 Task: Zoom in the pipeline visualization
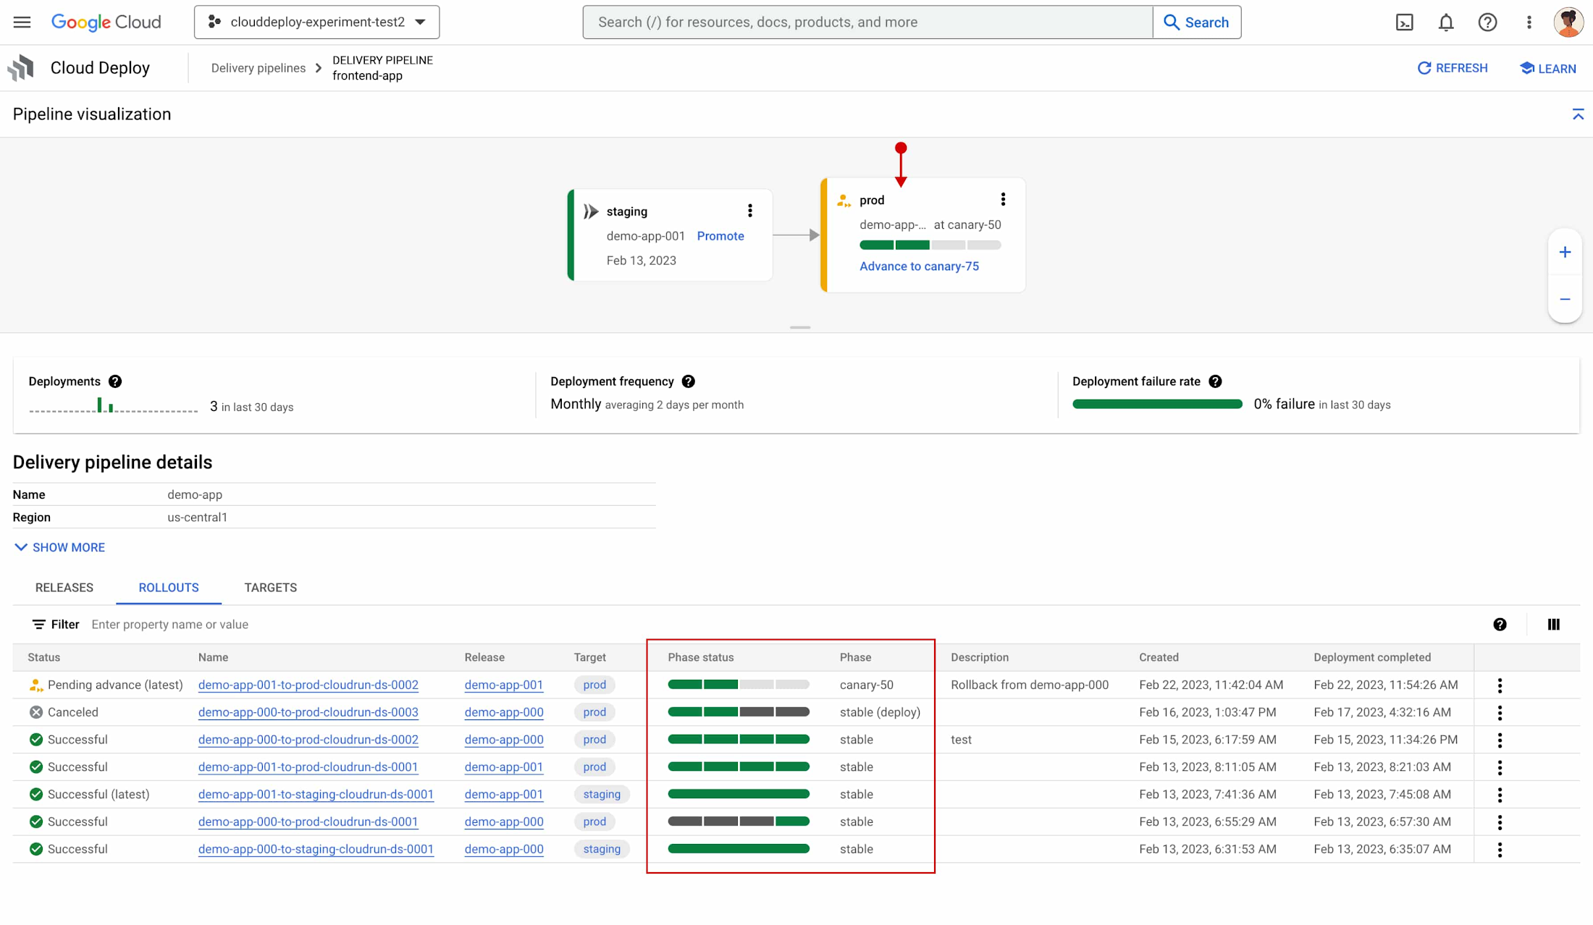1565,252
